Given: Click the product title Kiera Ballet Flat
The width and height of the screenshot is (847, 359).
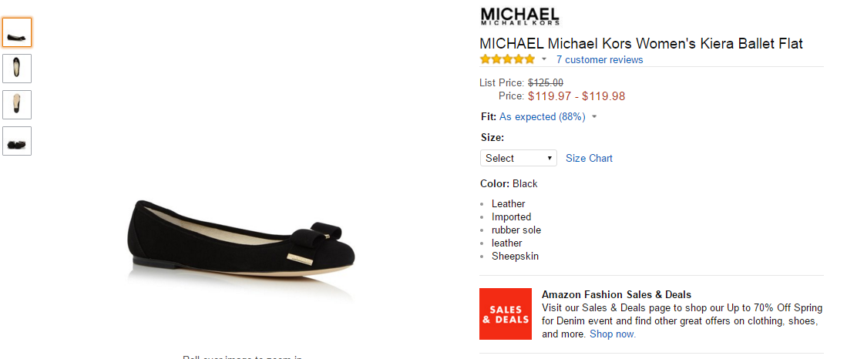Looking at the screenshot, I should pyautogui.click(x=641, y=43).
